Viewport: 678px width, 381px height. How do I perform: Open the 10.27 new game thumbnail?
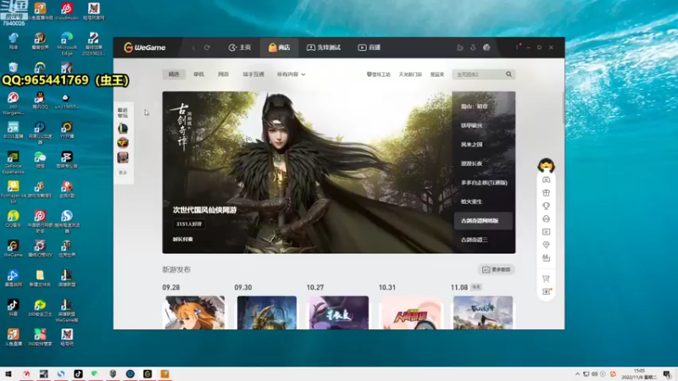(x=339, y=312)
